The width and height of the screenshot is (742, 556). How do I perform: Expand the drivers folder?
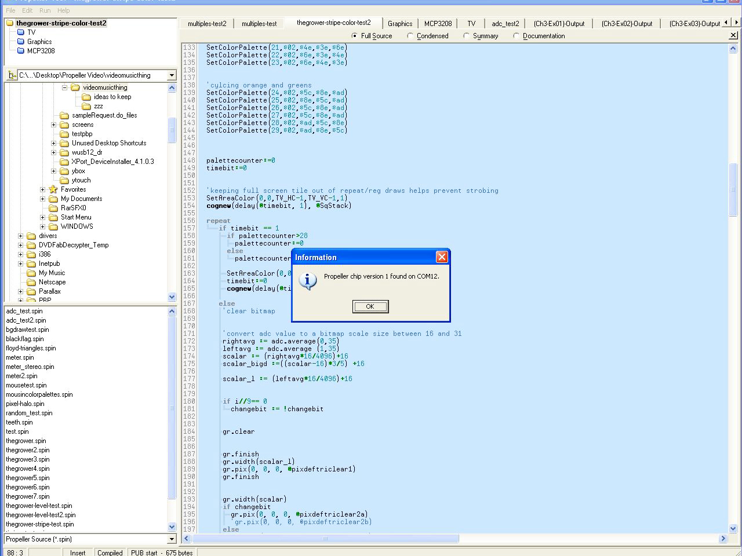click(20, 236)
